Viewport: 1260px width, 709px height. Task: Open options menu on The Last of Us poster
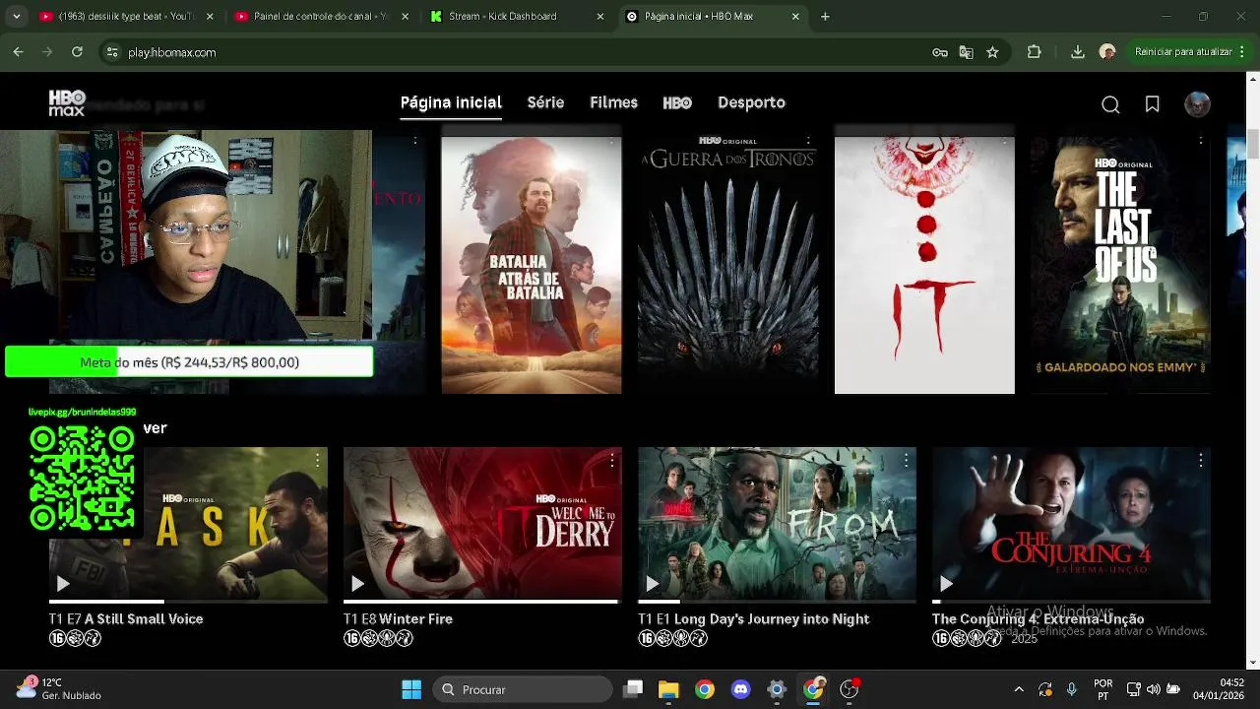point(1200,141)
